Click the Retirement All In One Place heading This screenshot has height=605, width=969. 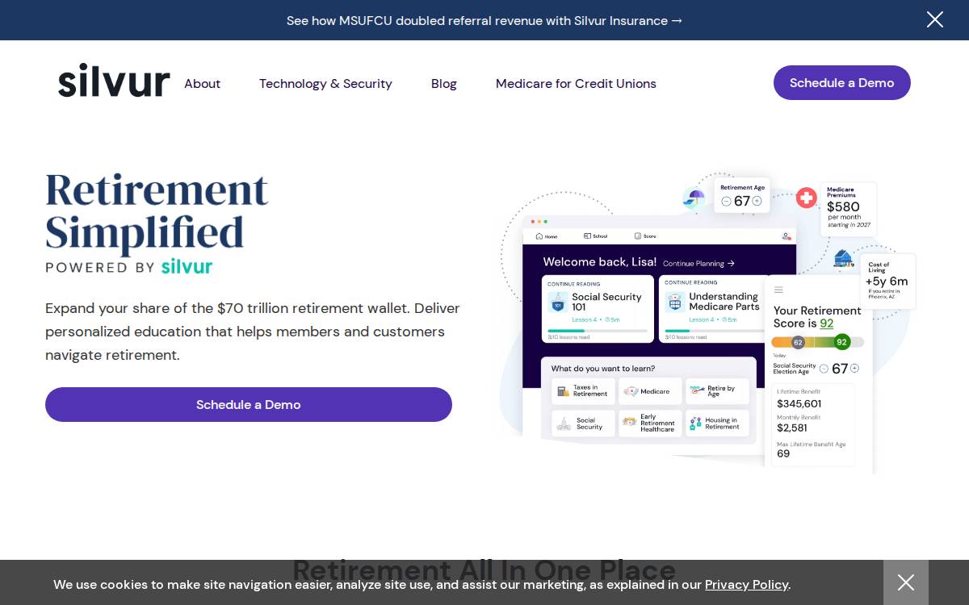pos(484,570)
